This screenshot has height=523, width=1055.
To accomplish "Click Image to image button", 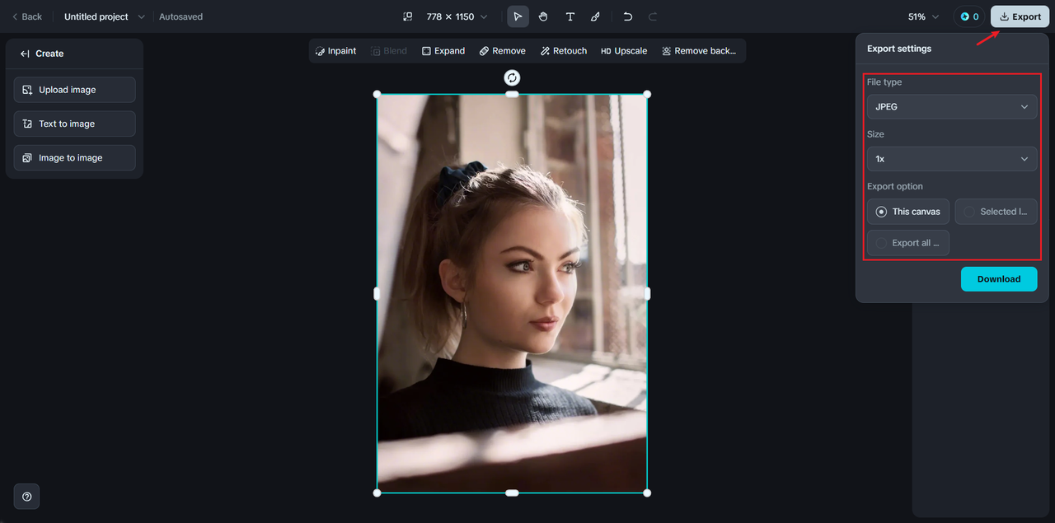I will [x=75, y=158].
